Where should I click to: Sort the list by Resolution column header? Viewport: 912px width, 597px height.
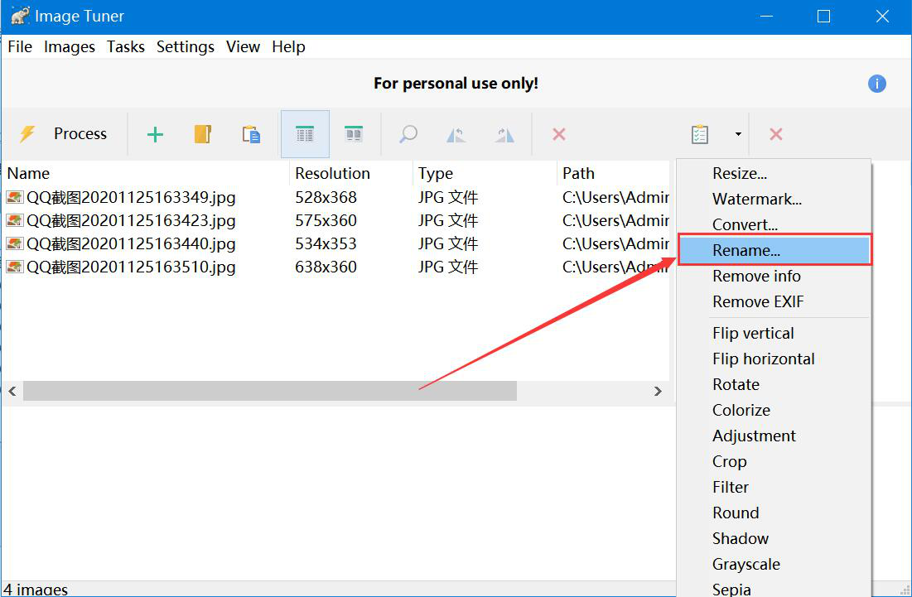pyautogui.click(x=332, y=173)
